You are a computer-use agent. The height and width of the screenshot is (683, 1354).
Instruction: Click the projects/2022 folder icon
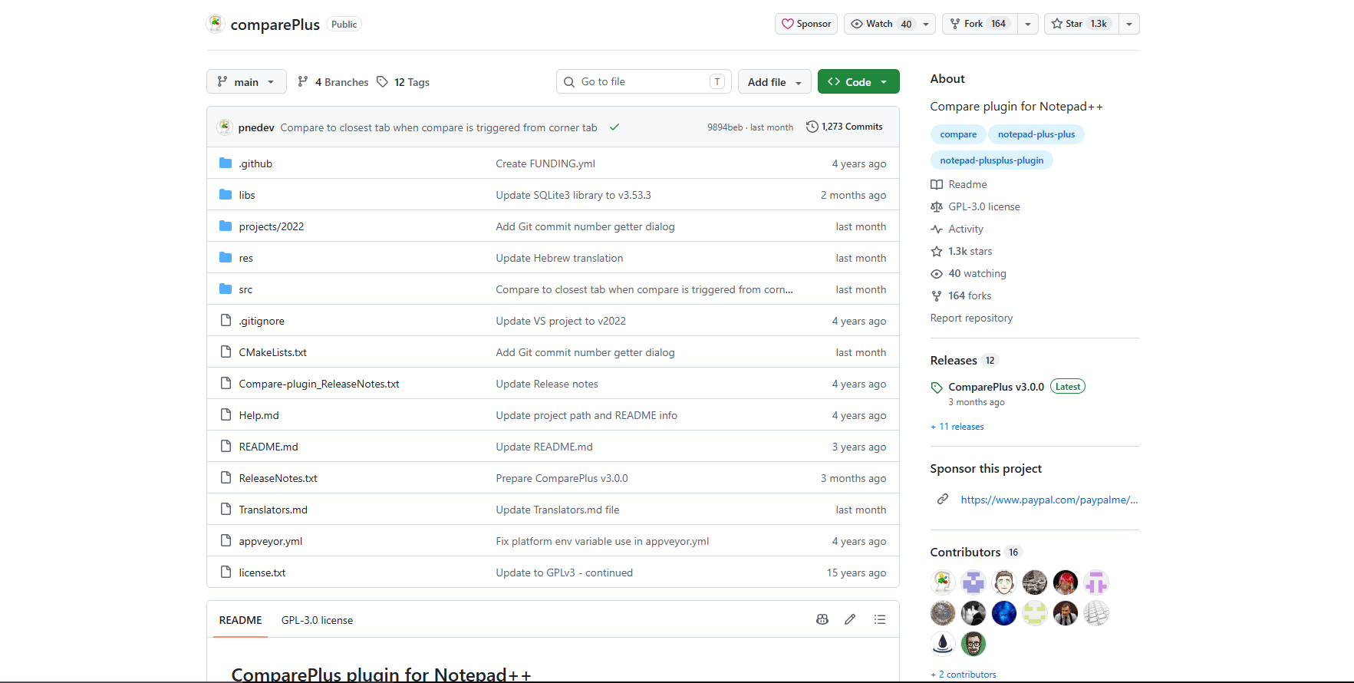(226, 226)
